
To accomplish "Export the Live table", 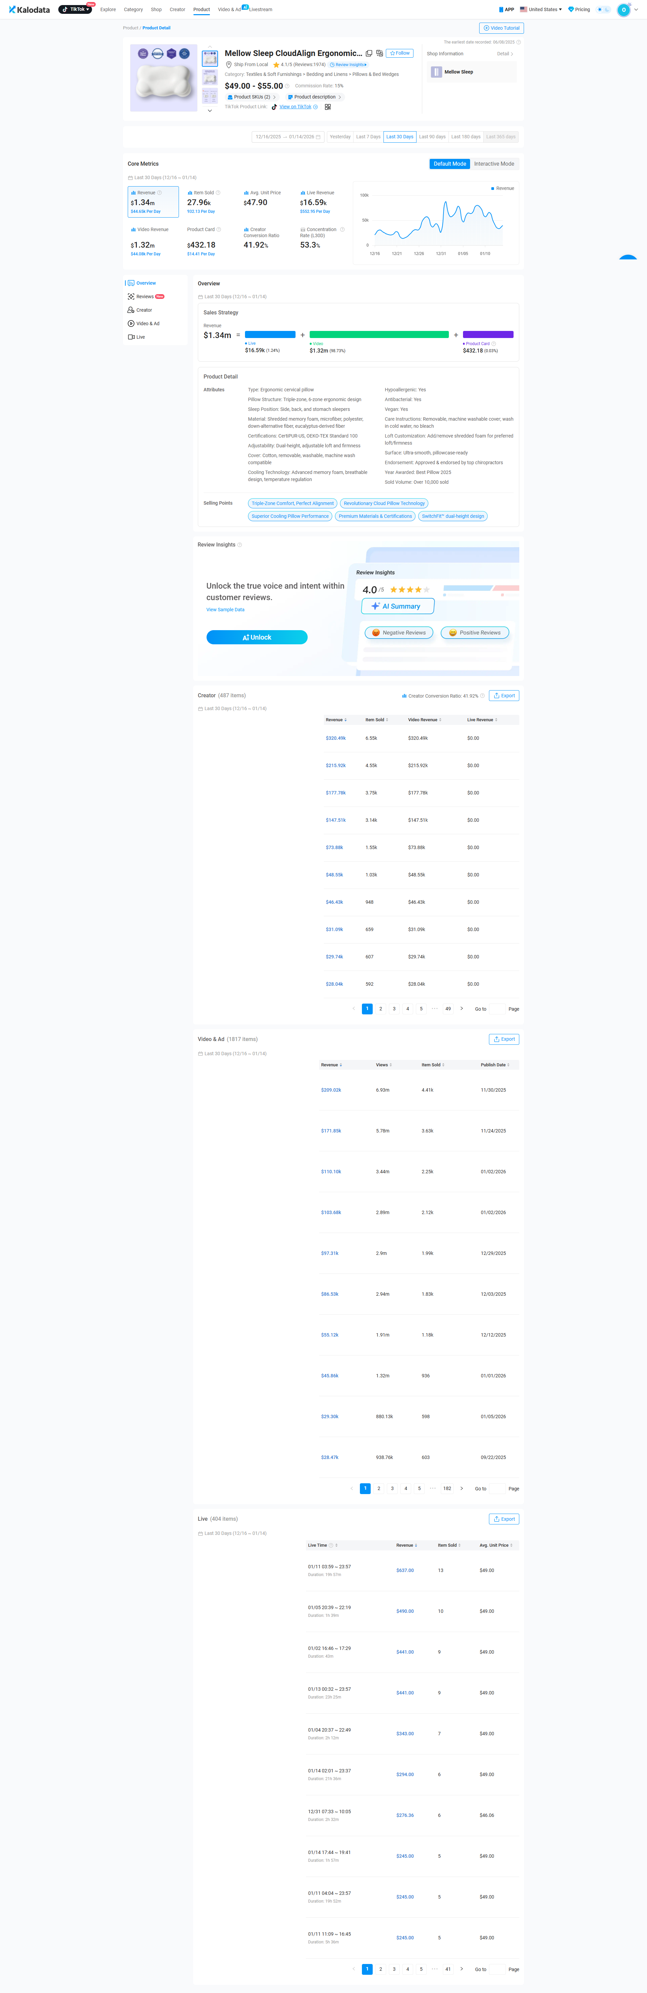I will click(x=504, y=1519).
